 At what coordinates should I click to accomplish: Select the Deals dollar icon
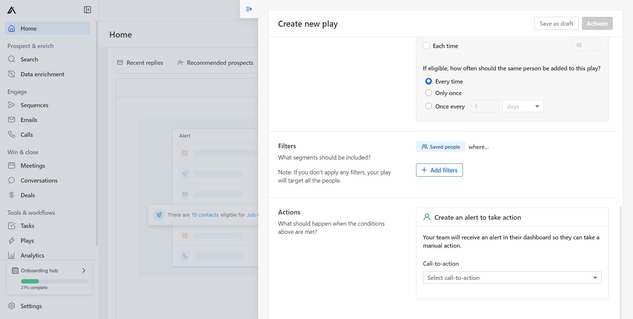pyautogui.click(x=12, y=195)
